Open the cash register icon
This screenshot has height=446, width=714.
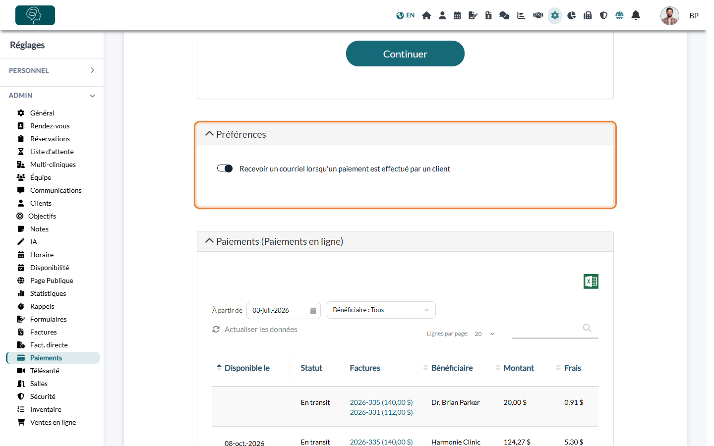pyautogui.click(x=588, y=15)
